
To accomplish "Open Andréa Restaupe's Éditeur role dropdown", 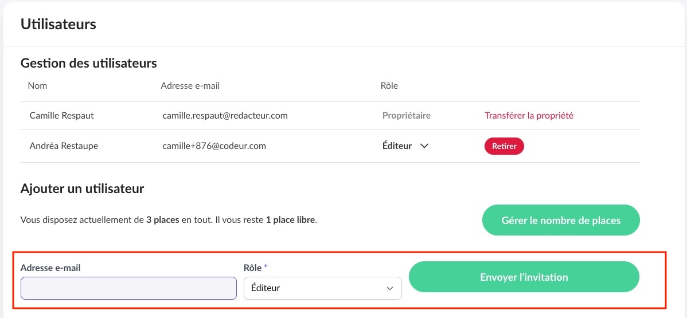I will point(405,146).
